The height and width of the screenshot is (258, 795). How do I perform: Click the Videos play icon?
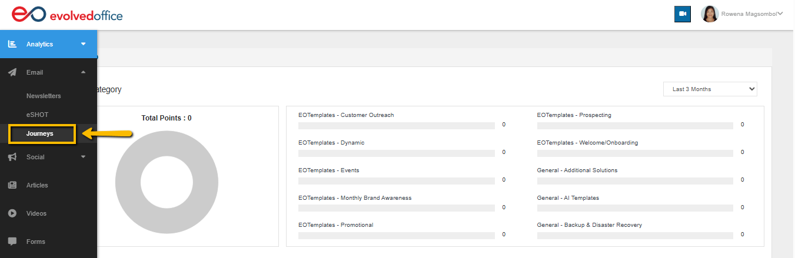(x=12, y=213)
